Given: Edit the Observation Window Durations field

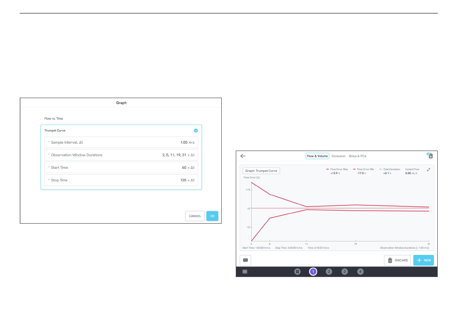Looking at the screenshot, I should [x=121, y=155].
